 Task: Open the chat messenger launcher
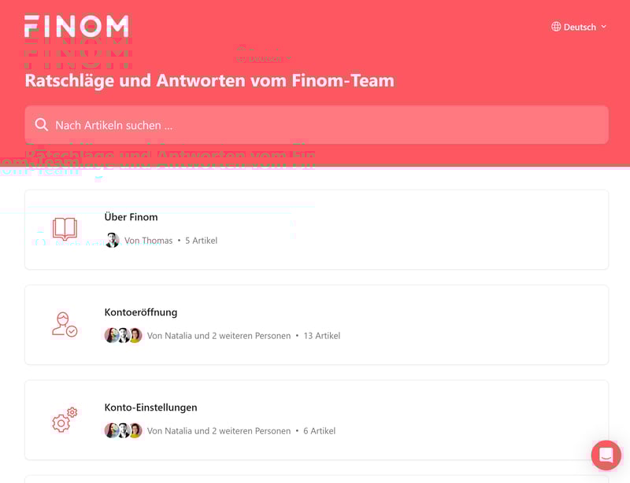[606, 455]
